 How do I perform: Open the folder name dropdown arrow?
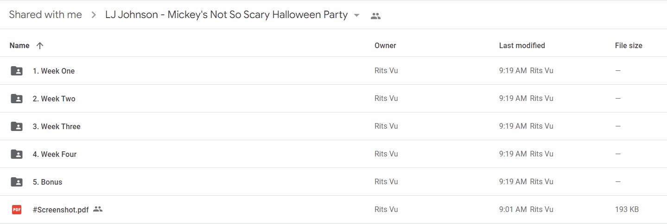[x=356, y=15]
